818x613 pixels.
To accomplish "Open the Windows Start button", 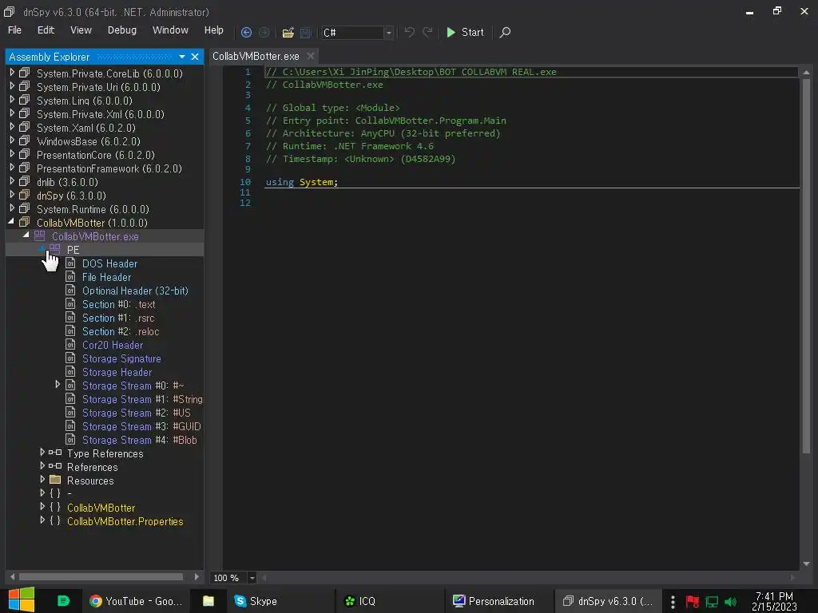I will (22, 600).
